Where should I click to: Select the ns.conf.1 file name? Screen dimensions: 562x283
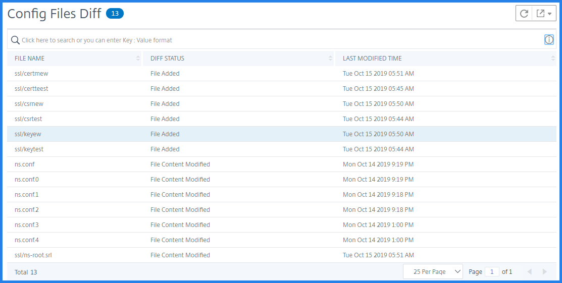tap(27, 194)
